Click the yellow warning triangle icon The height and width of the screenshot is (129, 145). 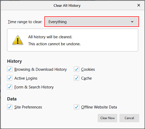pyautogui.click(x=18, y=40)
